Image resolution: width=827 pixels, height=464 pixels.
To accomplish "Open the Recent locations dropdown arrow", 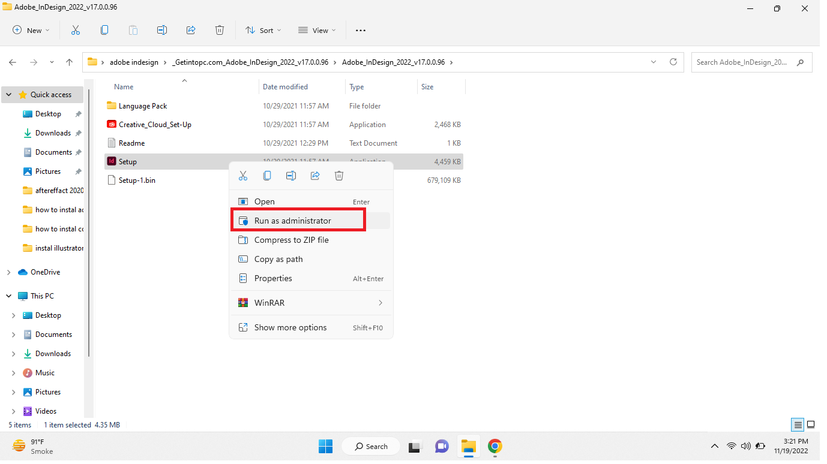I will (52, 62).
